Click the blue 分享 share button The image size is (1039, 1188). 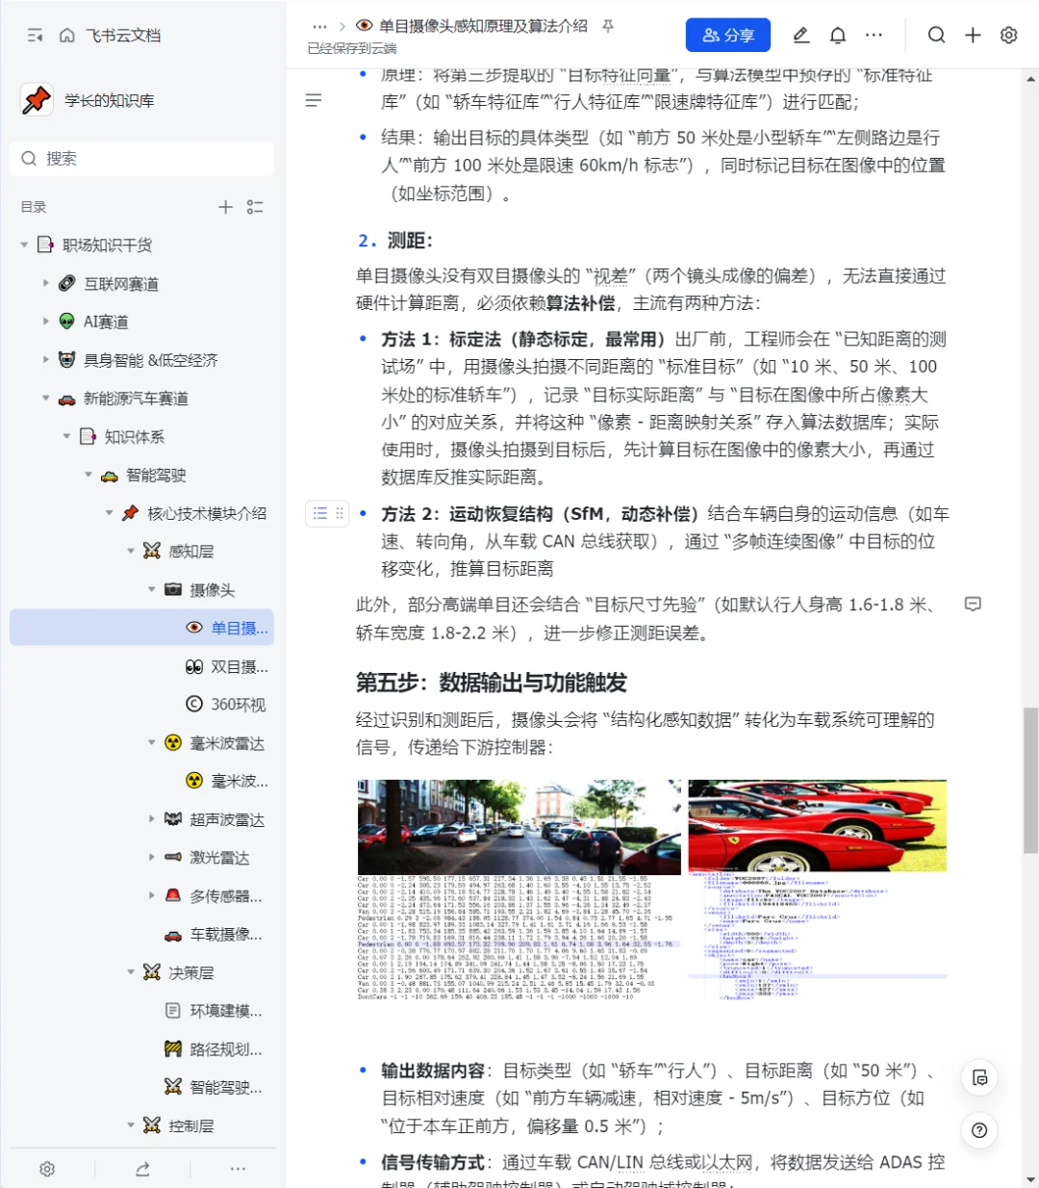(727, 35)
